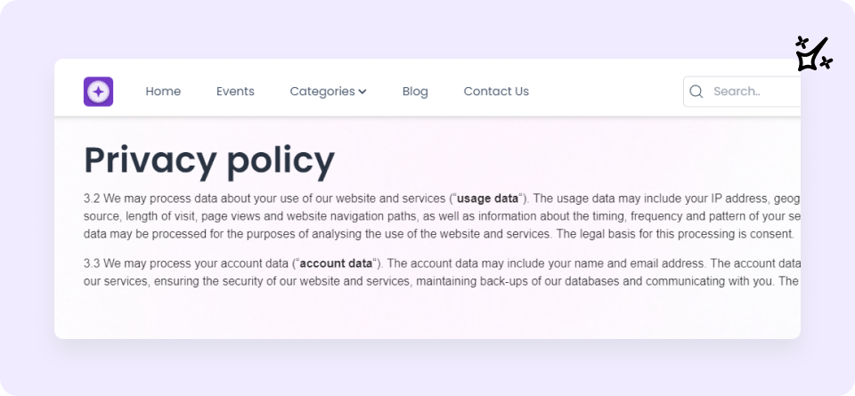Viewport: 855px width, 396px height.
Task: Click the section number 3.2
Action: click(92, 198)
